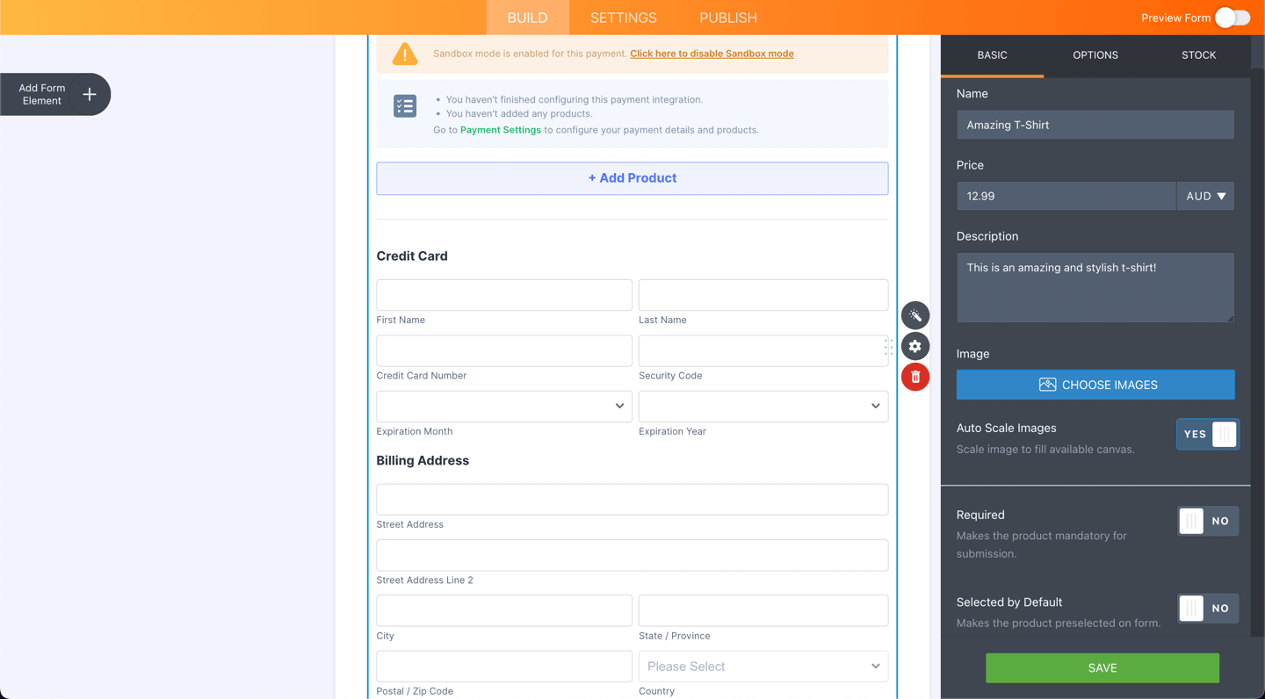
Task: Click the Description text area
Action: click(x=1095, y=287)
